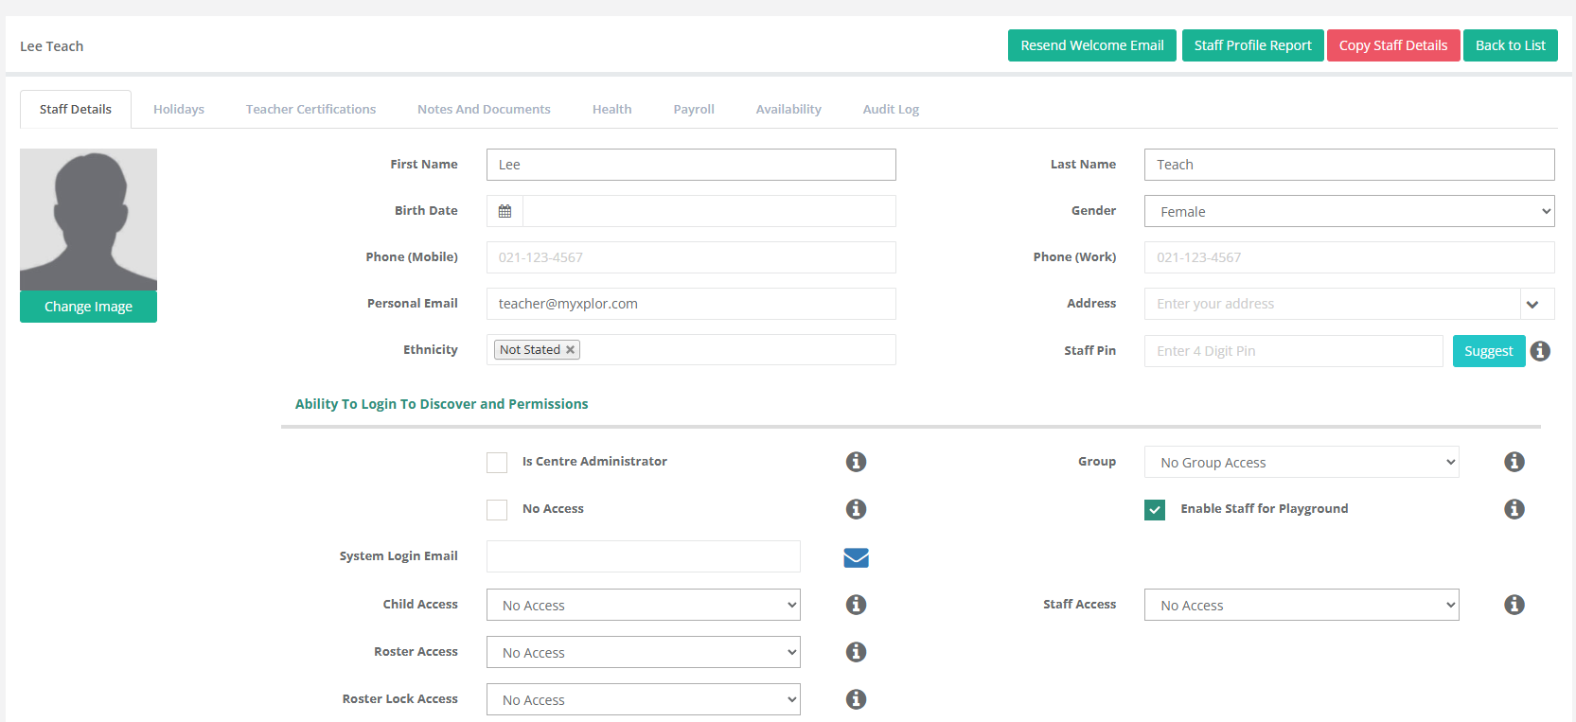Viewport: 1576px width, 722px height.
Task: Open info icon for Is Centre Administrator
Action: pos(856,462)
